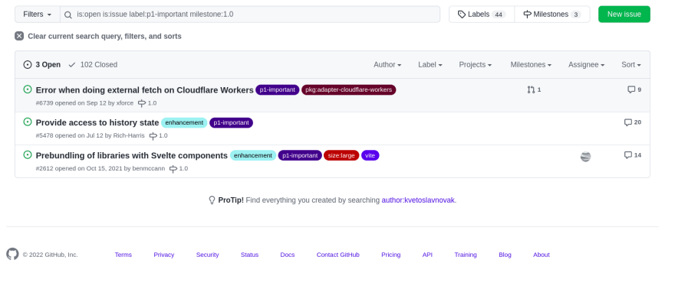Focus the issue search input field
The image size is (675, 286).
pyautogui.click(x=250, y=15)
